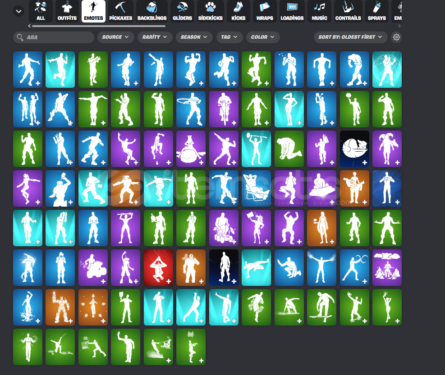
Task: Open the Rarity filter dropdown
Action: [x=155, y=37]
